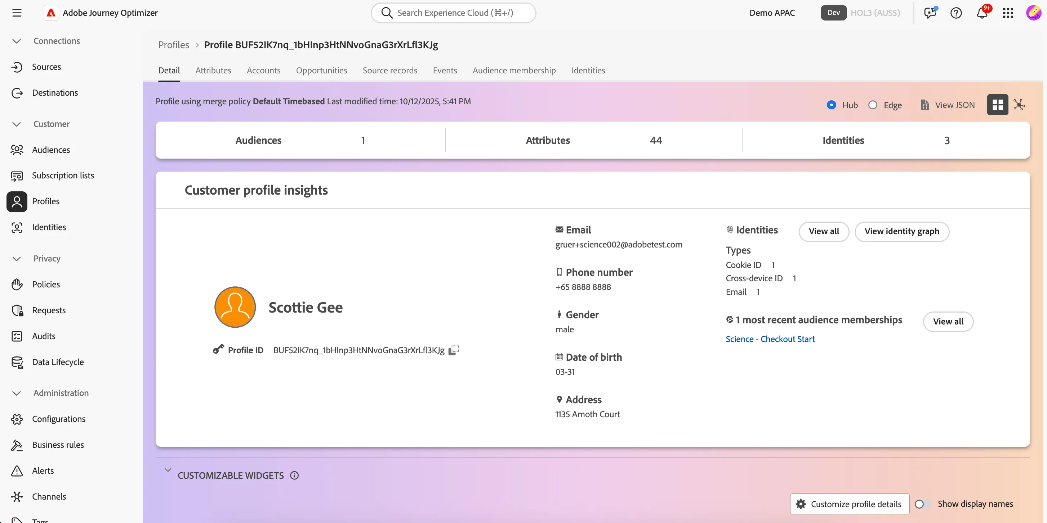The width and height of the screenshot is (1047, 523).
Task: Switch to the card grid view
Action: tap(997, 105)
